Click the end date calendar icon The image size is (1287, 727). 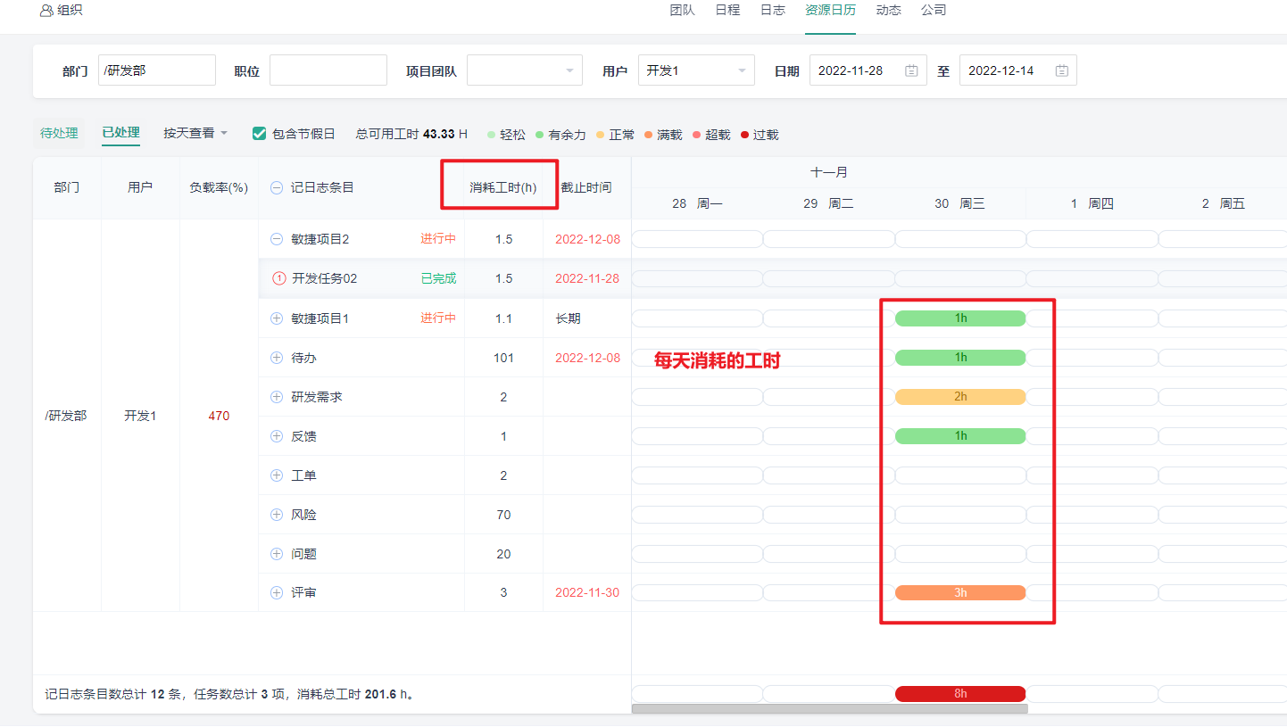click(1061, 70)
